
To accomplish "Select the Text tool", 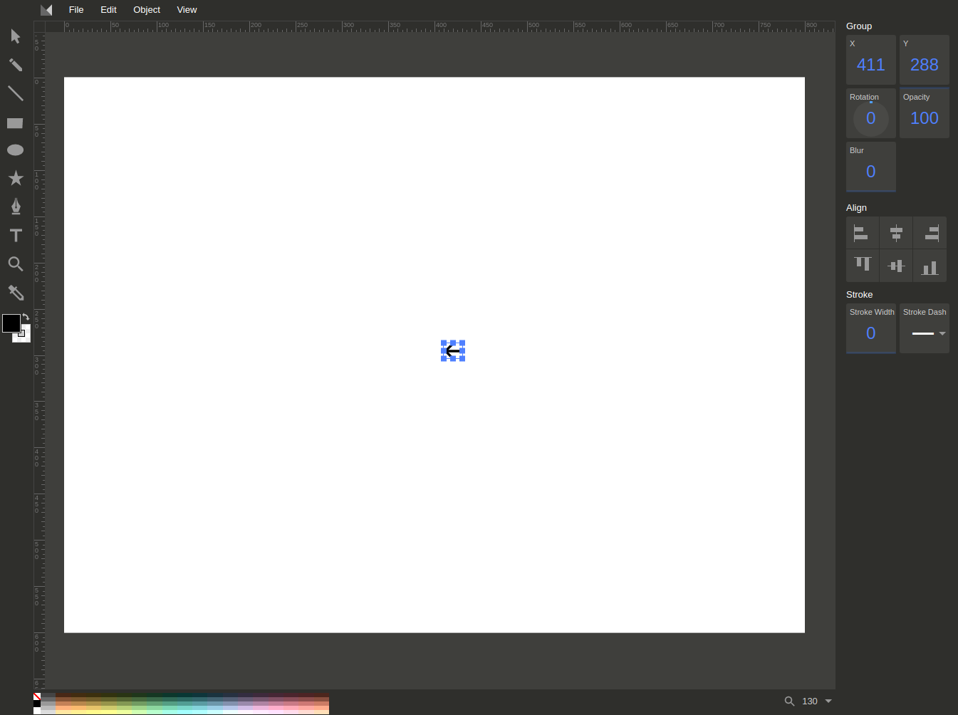I will tap(15, 235).
